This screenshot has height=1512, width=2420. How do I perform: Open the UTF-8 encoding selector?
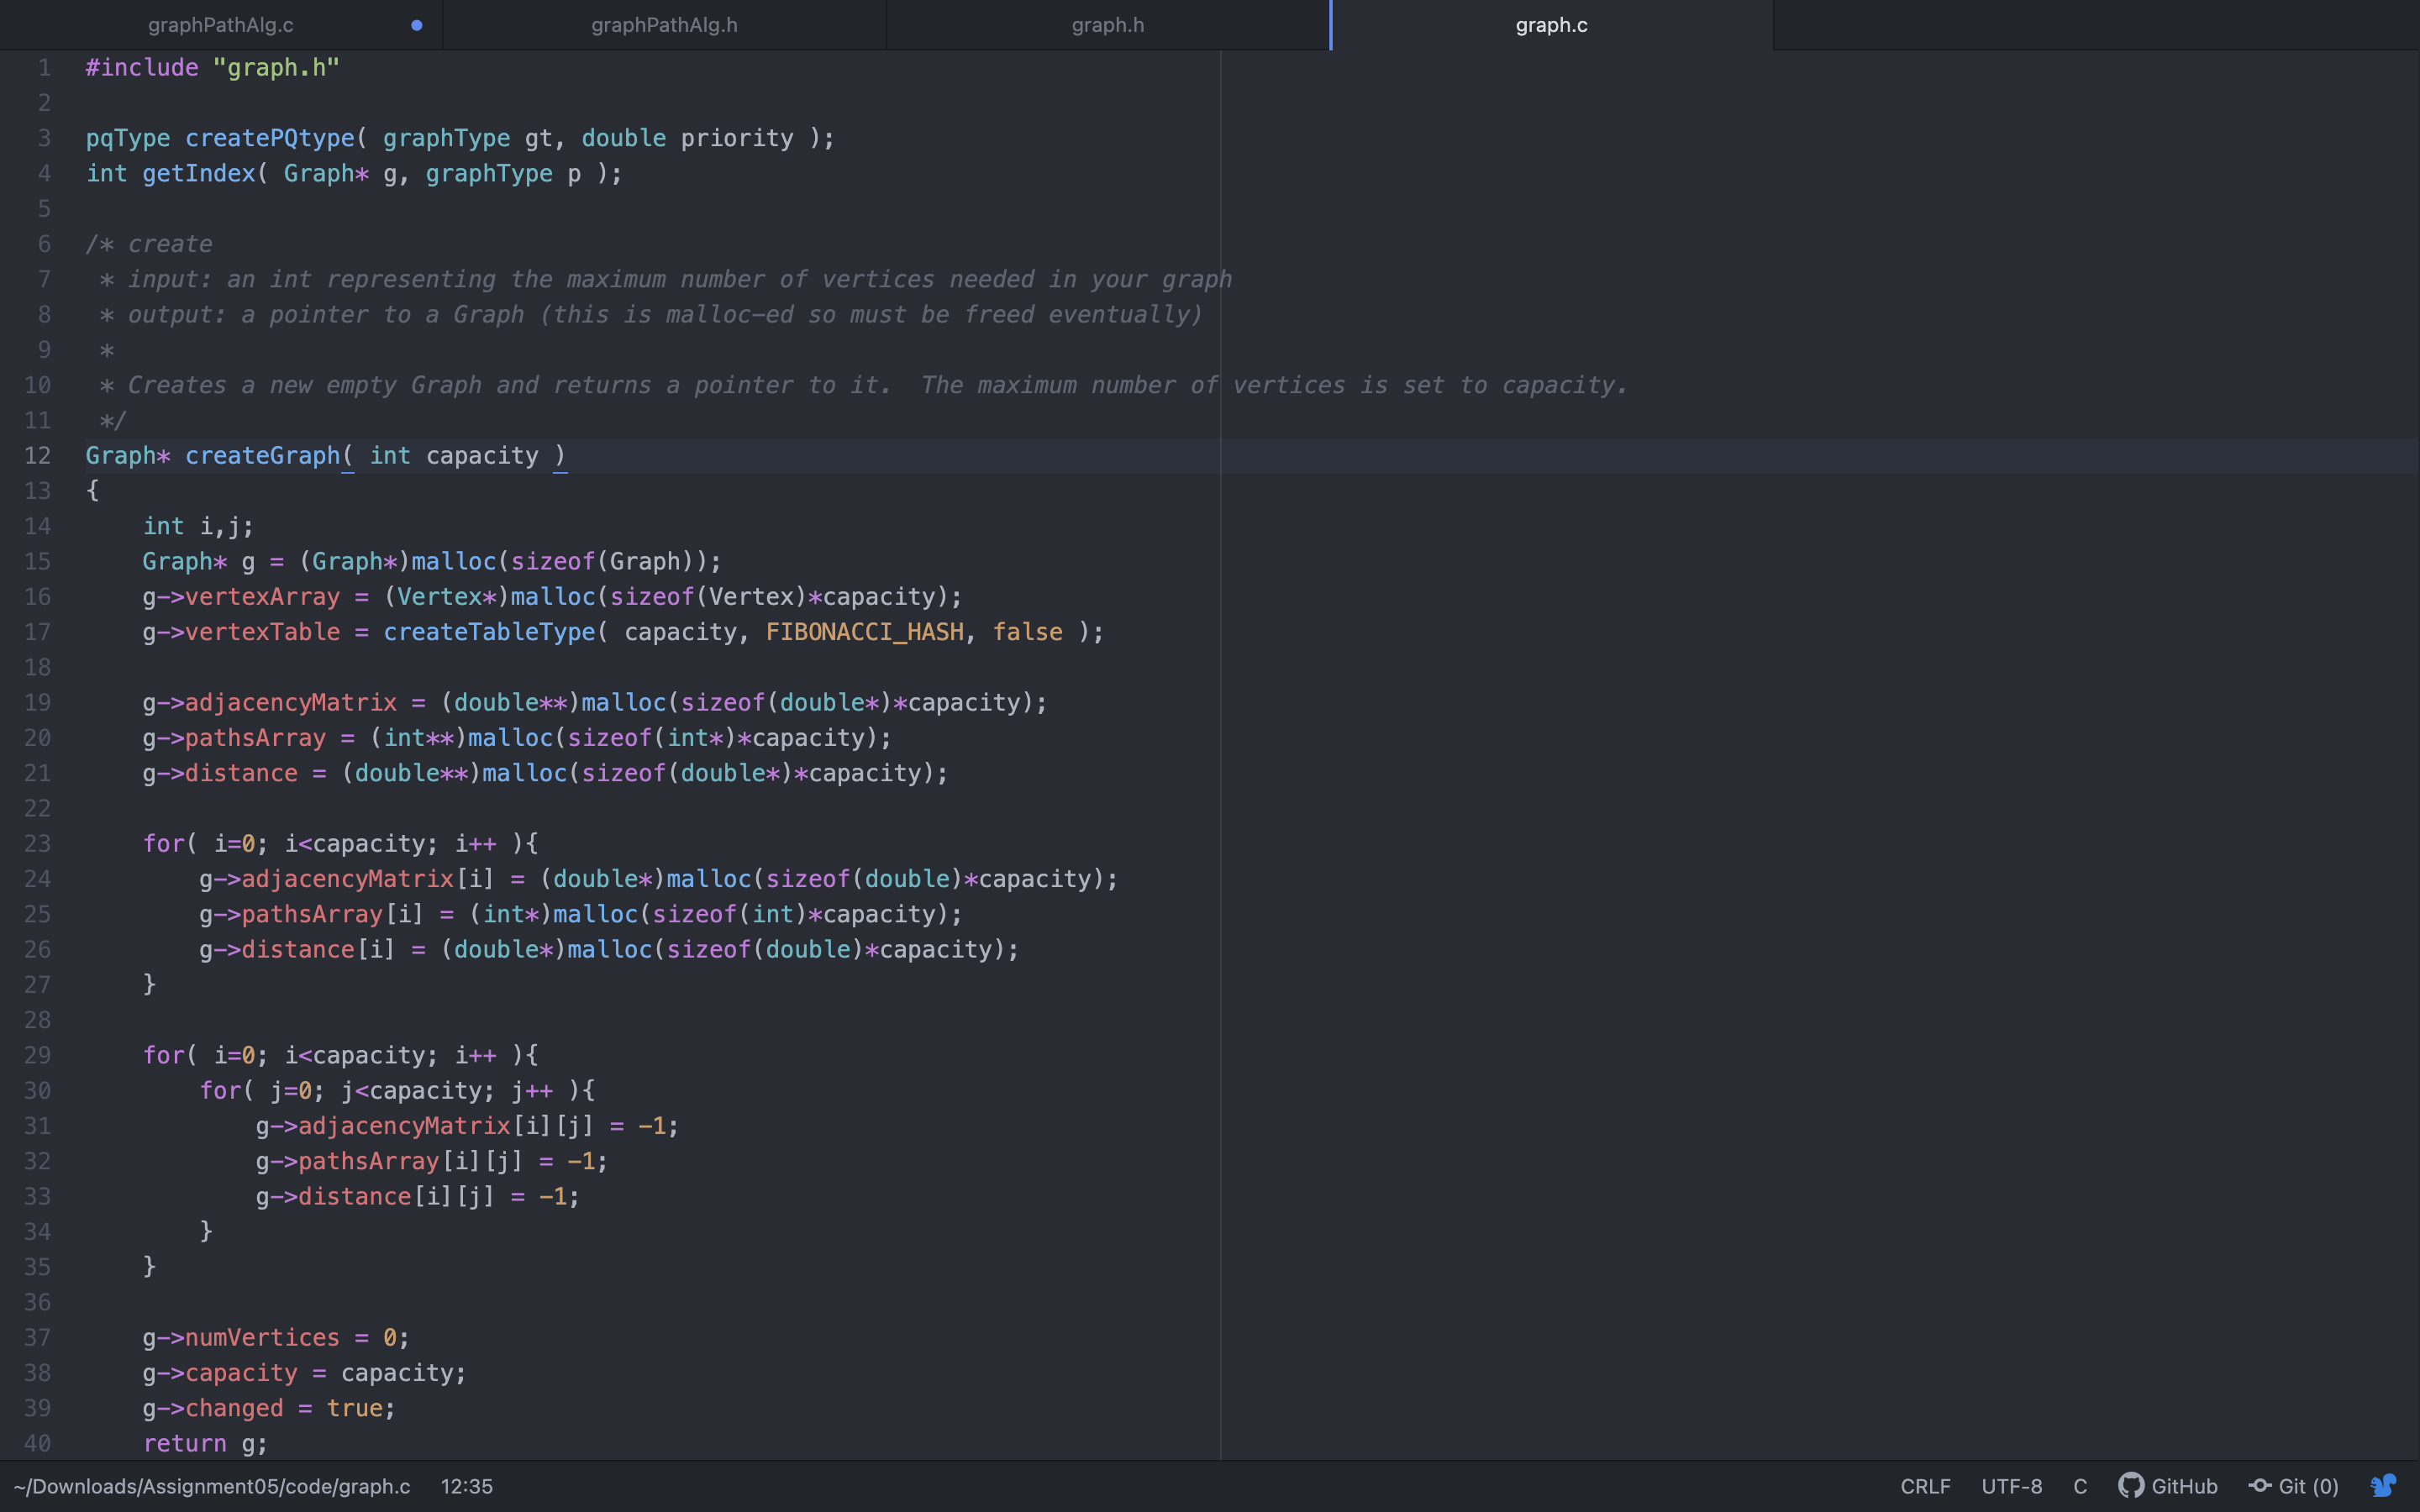(x=2011, y=1486)
